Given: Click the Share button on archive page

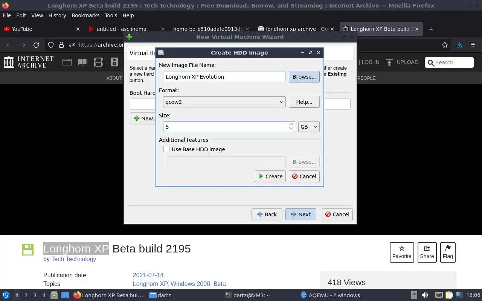Looking at the screenshot, I should point(427,252).
